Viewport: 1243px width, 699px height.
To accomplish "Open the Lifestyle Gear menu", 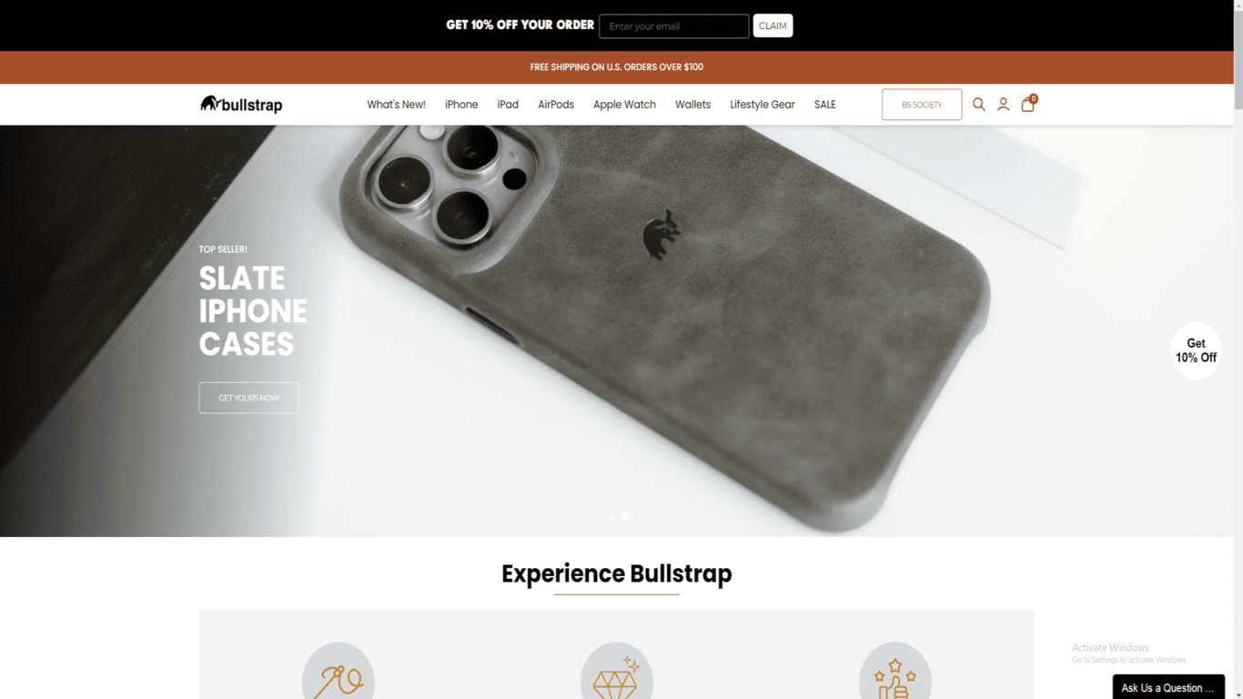I will point(763,105).
